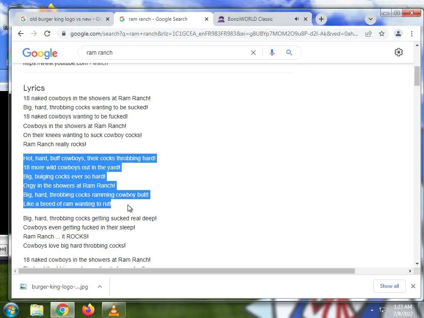The image size is (424, 318).
Task: Click Chrome icon in taskbar
Action: pyautogui.click(x=62, y=310)
